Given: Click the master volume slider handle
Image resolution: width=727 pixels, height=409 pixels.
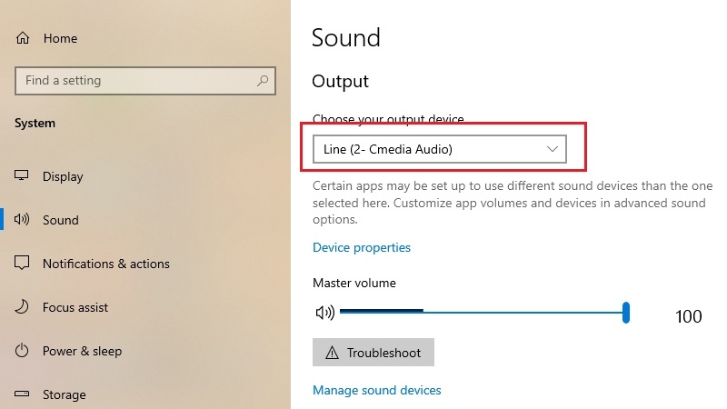Looking at the screenshot, I should (x=626, y=313).
